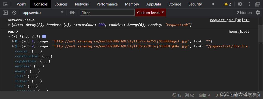This screenshot has width=263, height=99.
Task: Open the Performance tab
Action: (x=107, y=4)
